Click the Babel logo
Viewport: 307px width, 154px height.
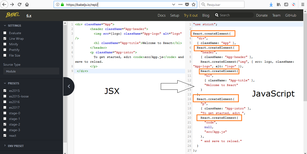click(13, 15)
